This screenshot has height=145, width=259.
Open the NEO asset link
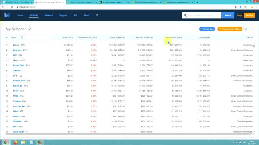[15, 126]
